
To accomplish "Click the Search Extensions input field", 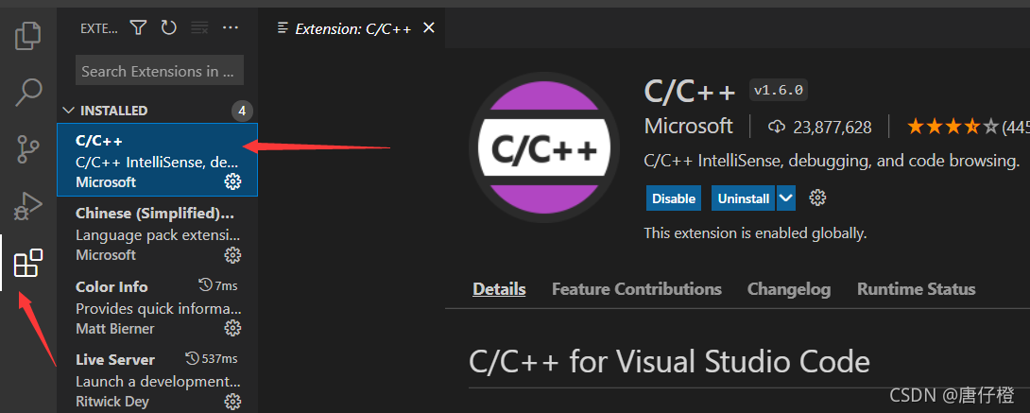I will tap(159, 71).
